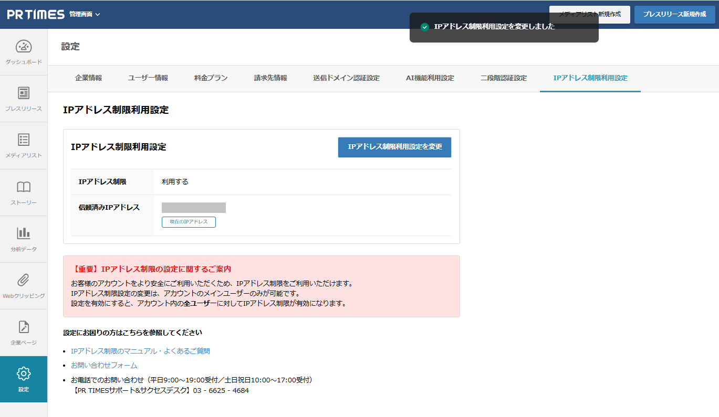Open IPアドレス制限のマニュアル・よくあるご質問 link
The image size is (719, 417).
(x=140, y=350)
